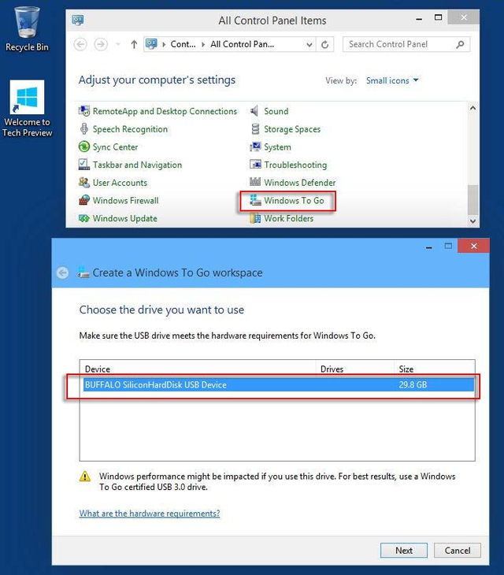Image resolution: width=504 pixels, height=575 pixels.
Task: Click the Control Panel title bar icon
Action: tap(78, 20)
